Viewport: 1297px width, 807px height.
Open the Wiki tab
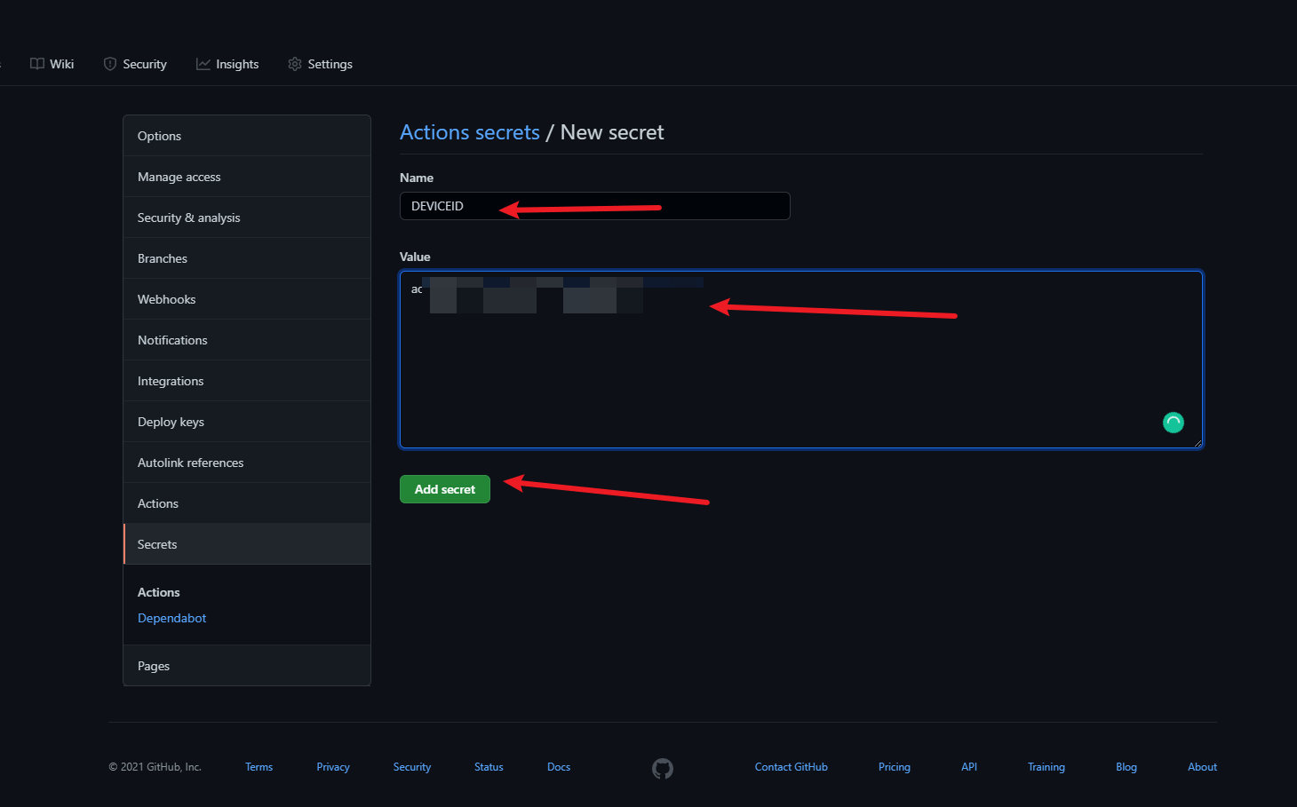52,64
